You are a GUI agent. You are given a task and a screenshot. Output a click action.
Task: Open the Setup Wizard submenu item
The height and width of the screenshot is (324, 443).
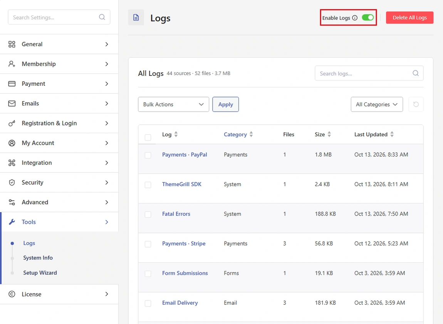40,273
